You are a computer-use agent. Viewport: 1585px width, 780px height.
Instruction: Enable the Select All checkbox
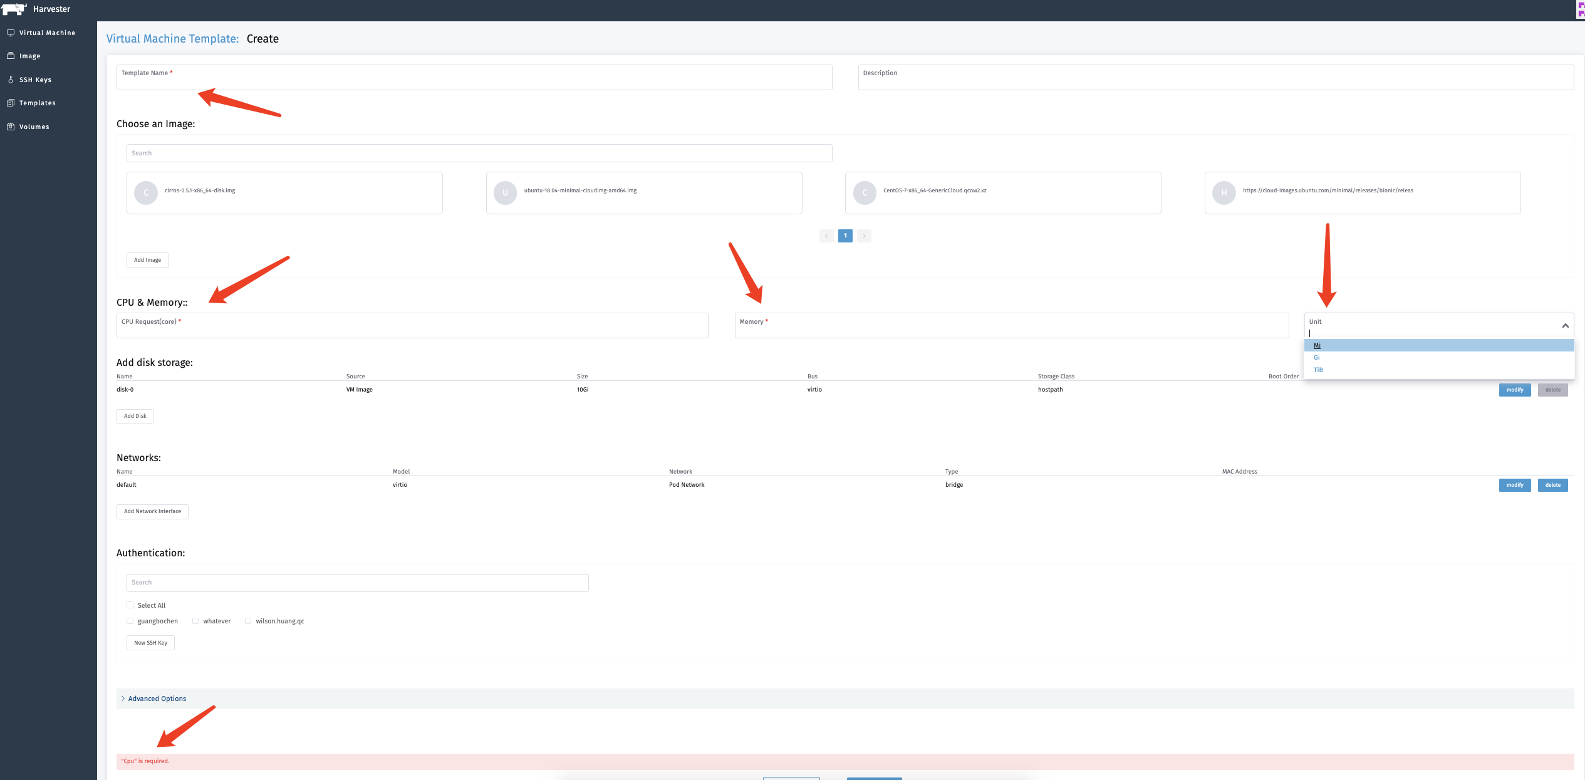(x=130, y=605)
